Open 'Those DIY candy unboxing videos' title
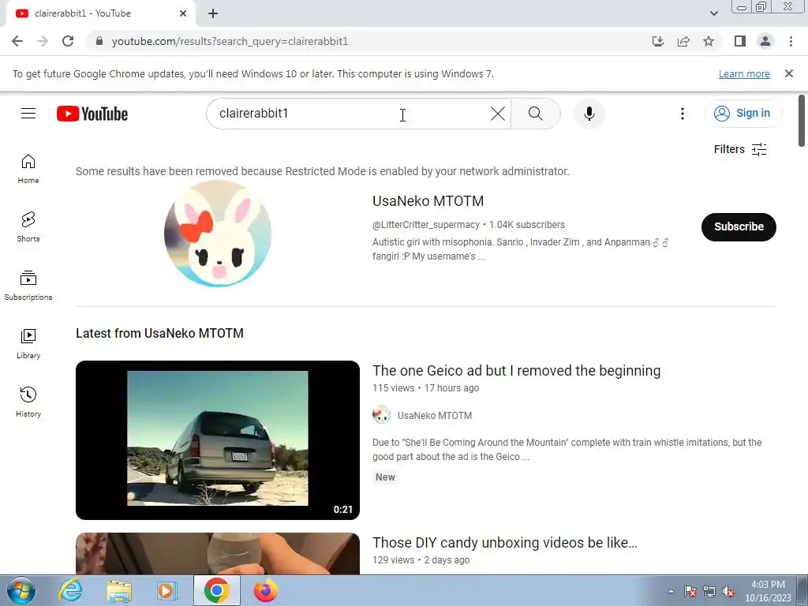808x606 pixels. [504, 543]
